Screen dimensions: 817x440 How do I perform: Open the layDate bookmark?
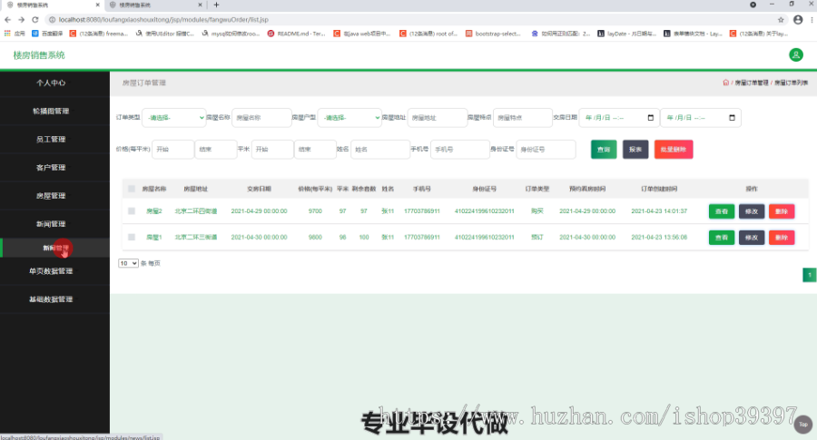(x=626, y=34)
